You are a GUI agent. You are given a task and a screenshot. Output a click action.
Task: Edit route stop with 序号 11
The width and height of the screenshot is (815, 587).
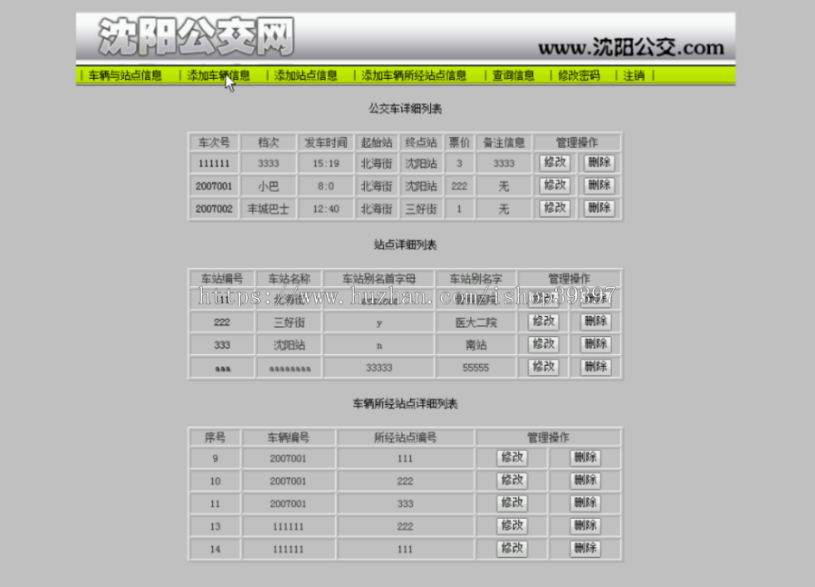pyautogui.click(x=512, y=504)
